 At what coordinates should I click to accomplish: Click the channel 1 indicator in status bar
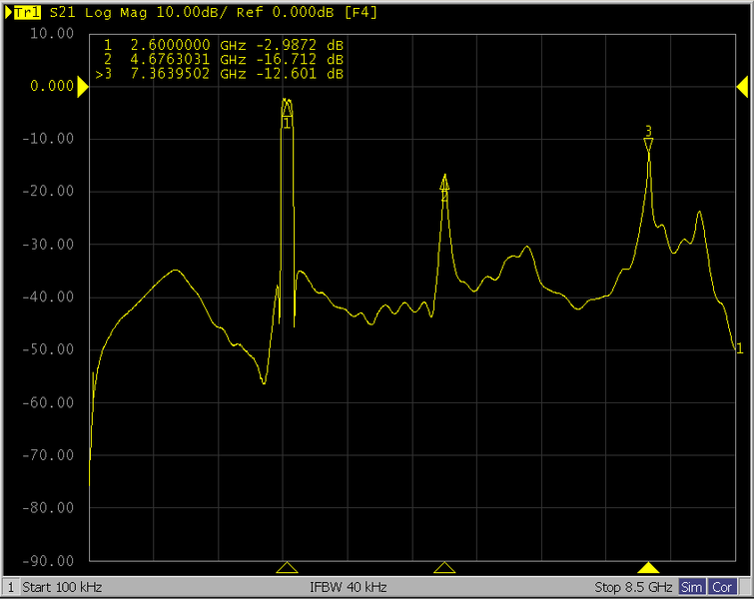[x=11, y=587]
